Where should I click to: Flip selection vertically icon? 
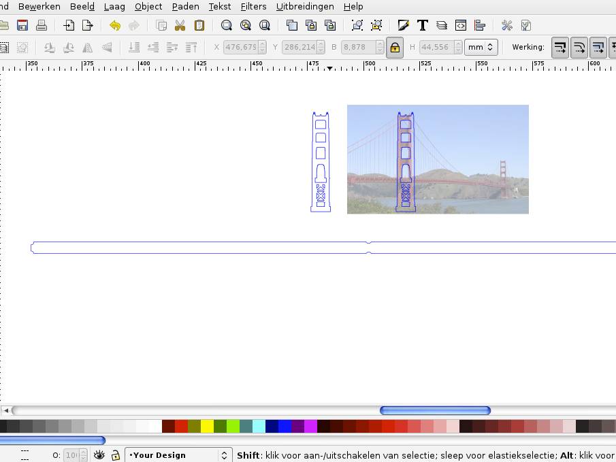pos(106,48)
